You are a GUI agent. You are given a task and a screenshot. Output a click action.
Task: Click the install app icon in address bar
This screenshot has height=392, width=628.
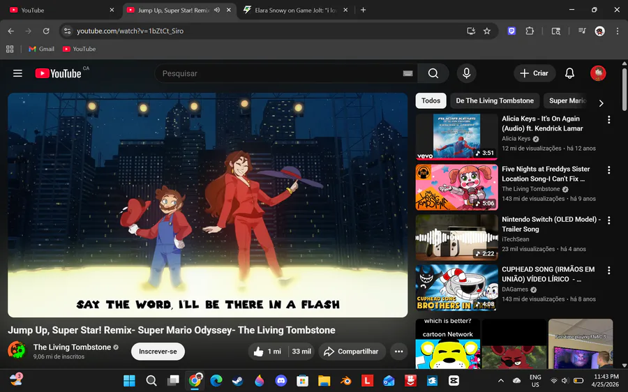[x=471, y=31]
